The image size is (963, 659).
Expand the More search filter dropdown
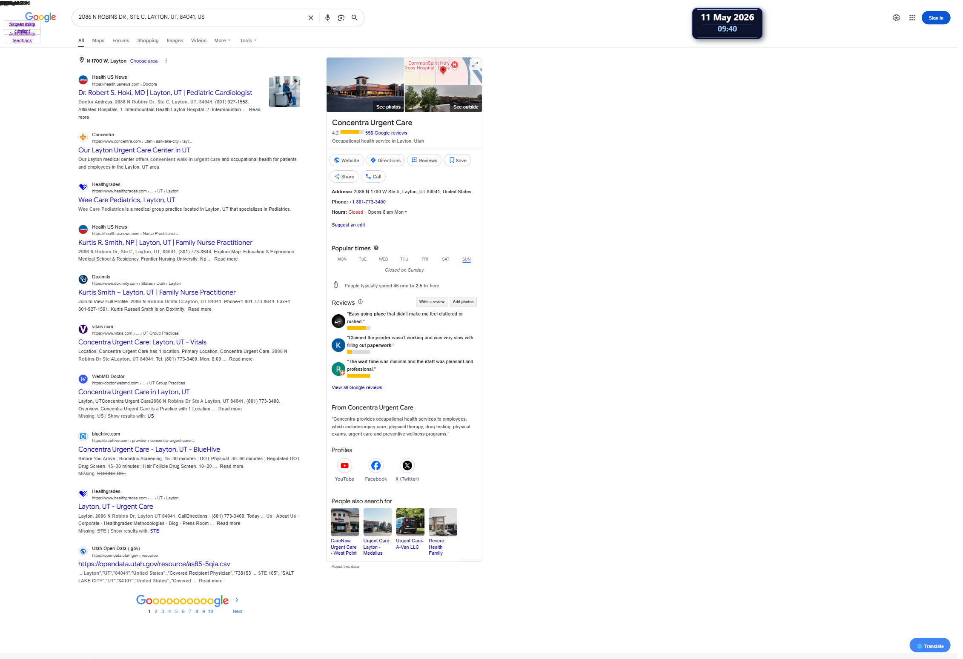click(222, 41)
